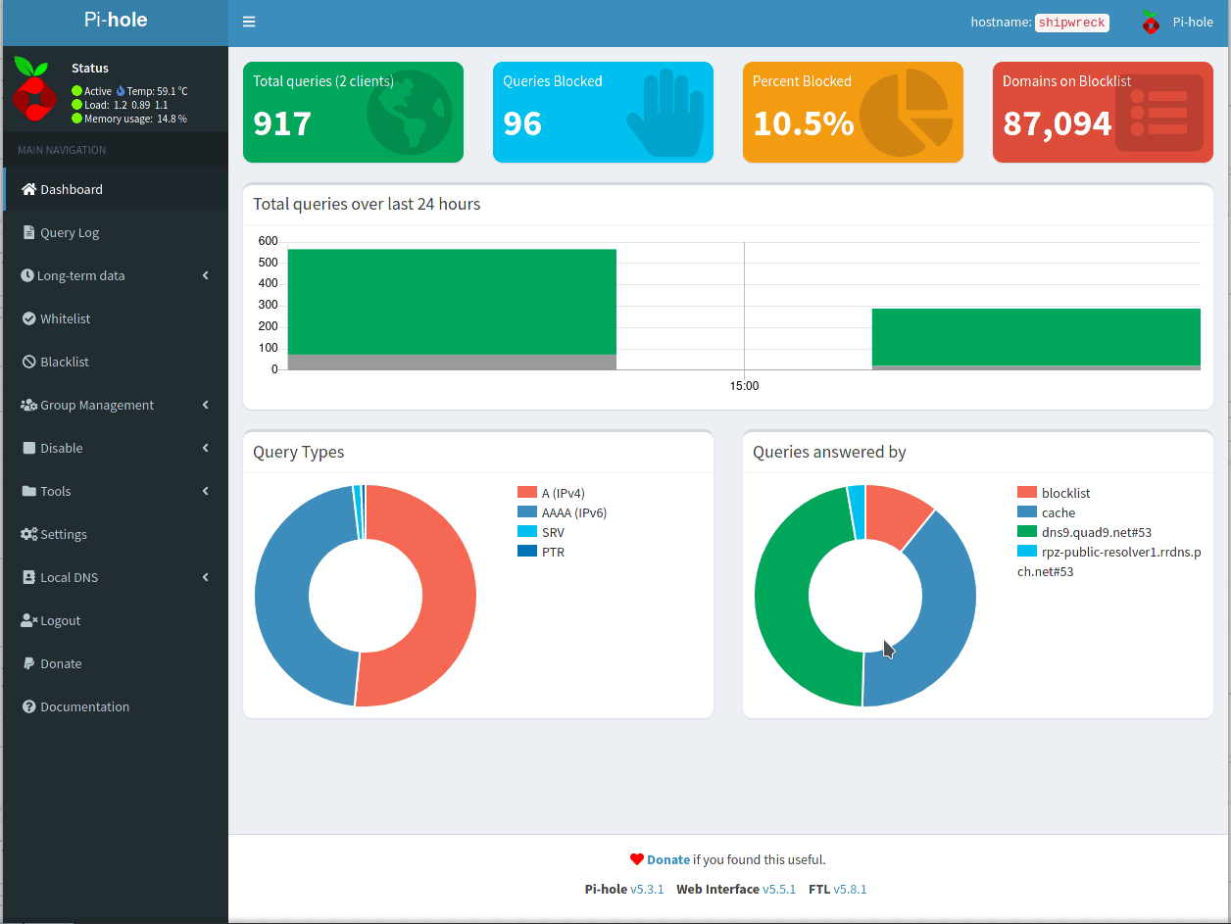Viewport: 1231px width, 924px height.
Task: Click the Tools folder icon
Action: (28, 491)
